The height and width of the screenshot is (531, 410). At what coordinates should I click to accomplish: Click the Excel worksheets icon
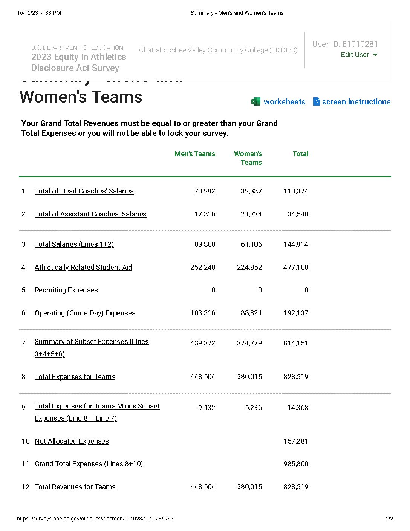256,101
